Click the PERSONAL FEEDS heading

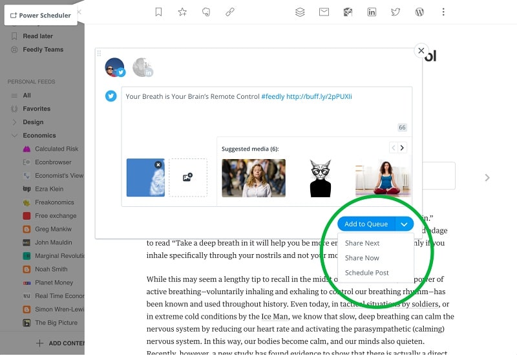31,81
